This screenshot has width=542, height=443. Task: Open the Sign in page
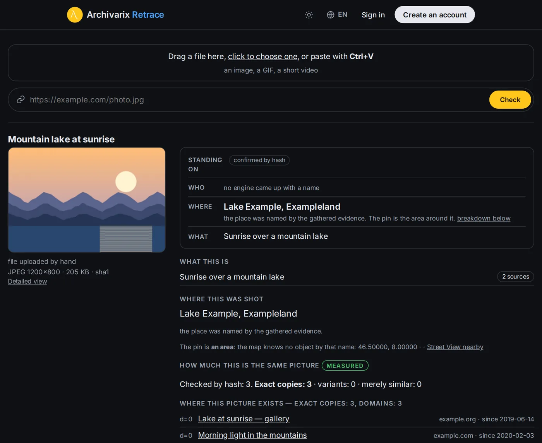(373, 15)
